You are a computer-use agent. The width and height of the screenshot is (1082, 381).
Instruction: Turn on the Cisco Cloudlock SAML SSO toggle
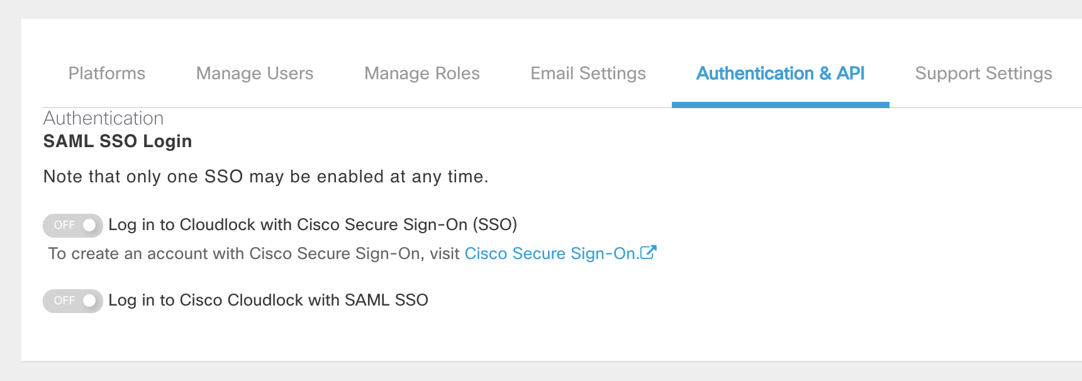coord(72,301)
